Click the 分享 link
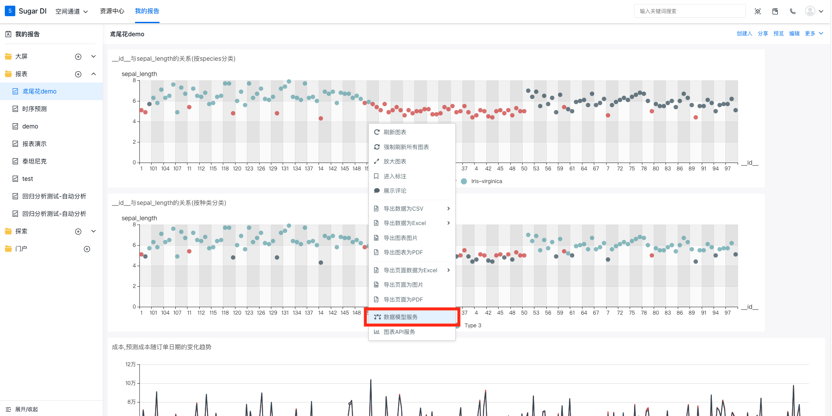Screen dimensions: 832x416 763,33
